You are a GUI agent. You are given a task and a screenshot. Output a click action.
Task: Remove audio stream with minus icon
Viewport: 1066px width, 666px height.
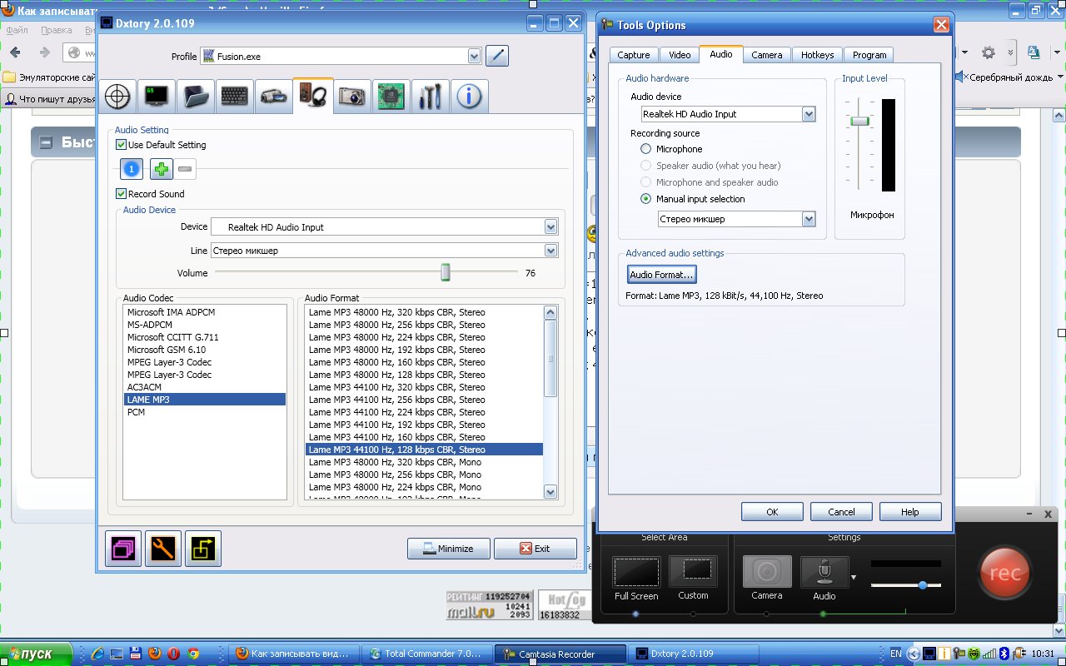click(186, 169)
